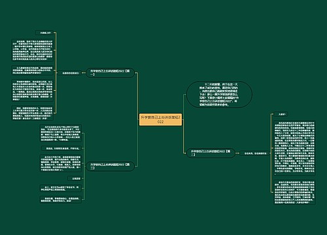327x235 pixels.
Task: Click the two-line second-last leaf under 【篇三】
Action: (60, 188)
